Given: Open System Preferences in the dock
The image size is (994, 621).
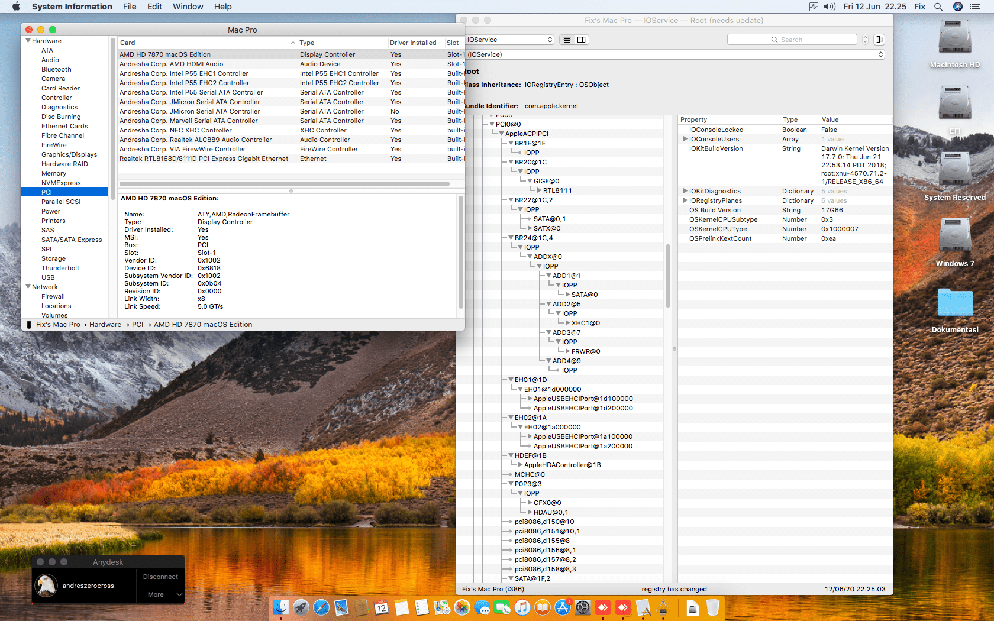Looking at the screenshot, I should point(583,607).
